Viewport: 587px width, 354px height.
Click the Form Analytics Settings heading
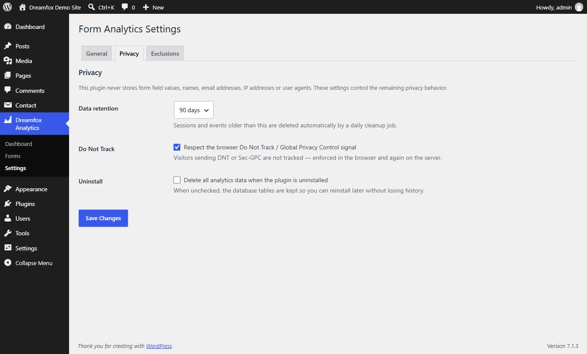coord(129,29)
